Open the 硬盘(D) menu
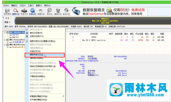 14,5
